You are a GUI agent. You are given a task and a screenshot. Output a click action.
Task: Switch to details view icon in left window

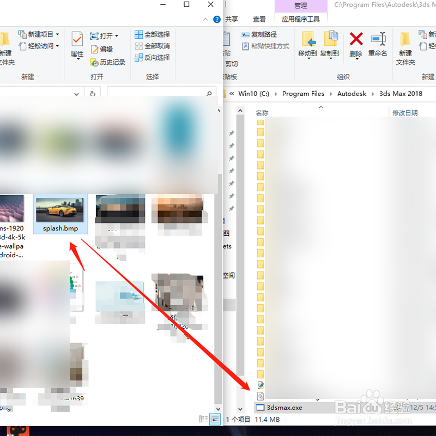(x=203, y=419)
